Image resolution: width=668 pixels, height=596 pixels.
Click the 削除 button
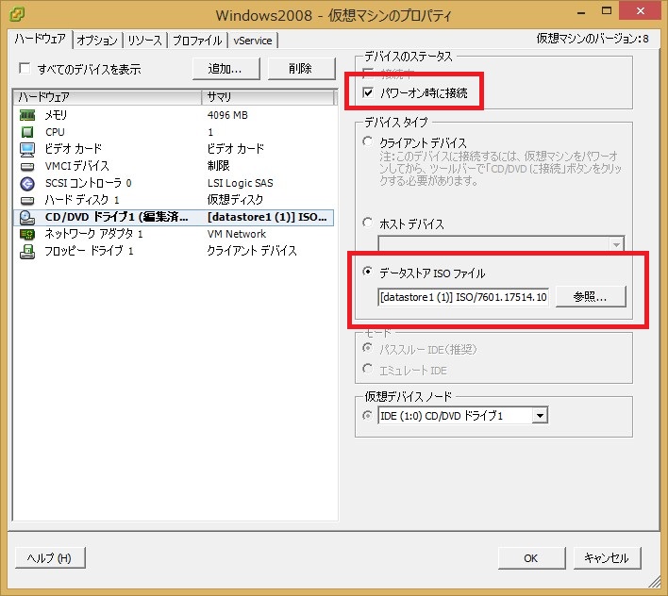(x=301, y=69)
